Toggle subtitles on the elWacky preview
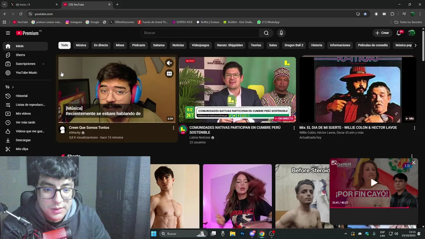The width and height of the screenshot is (425, 239). click(169, 74)
